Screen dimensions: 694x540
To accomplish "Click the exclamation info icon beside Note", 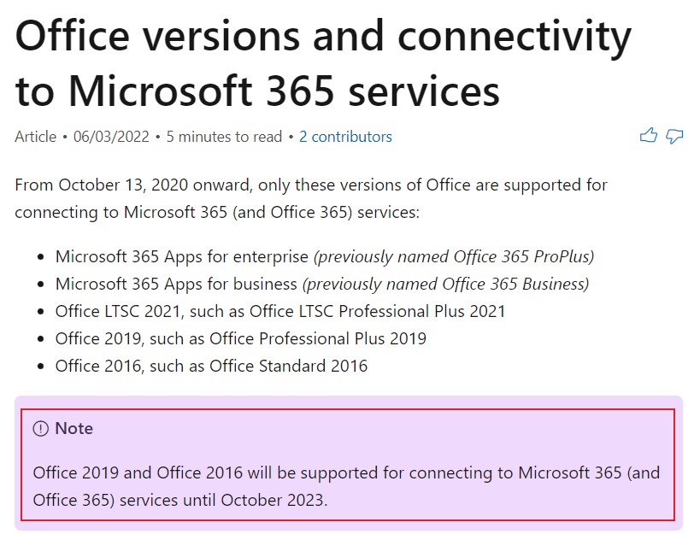I will click(41, 428).
